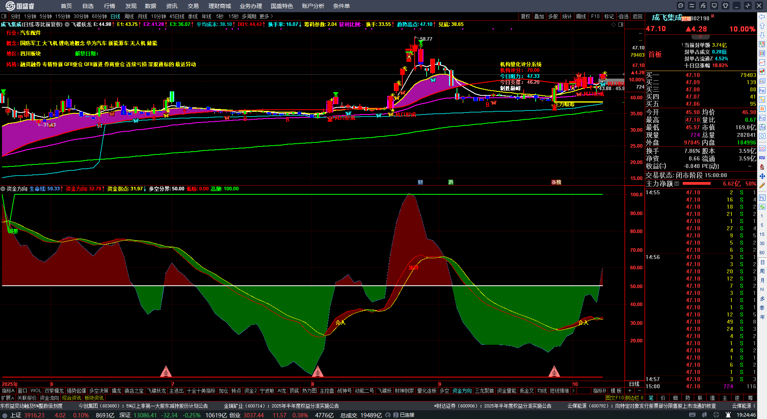The height and width of the screenshot is (419, 767).
Task: Open the message chat icon in title bar
Action: click(x=681, y=6)
